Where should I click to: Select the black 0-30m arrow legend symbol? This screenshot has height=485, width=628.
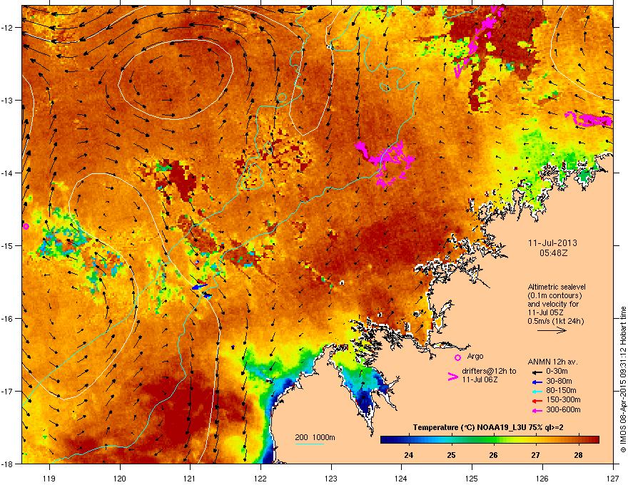coord(536,372)
